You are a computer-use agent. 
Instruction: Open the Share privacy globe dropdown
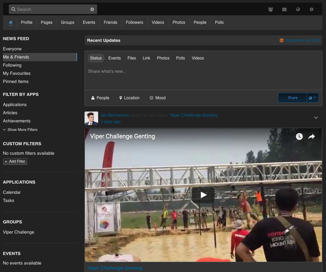coord(312,98)
